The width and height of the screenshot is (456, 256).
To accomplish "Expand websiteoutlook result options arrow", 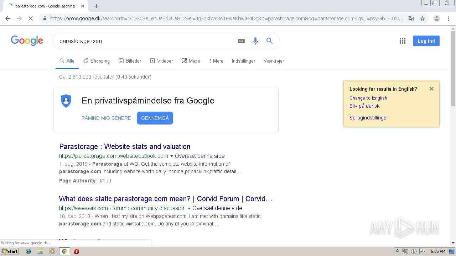I will [x=171, y=156].
